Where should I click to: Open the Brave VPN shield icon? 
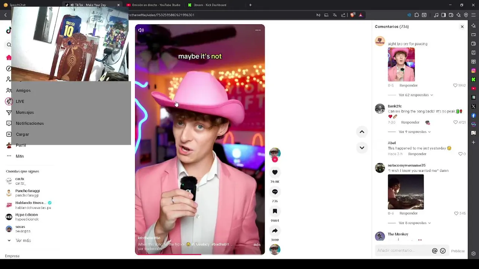[x=466, y=15]
